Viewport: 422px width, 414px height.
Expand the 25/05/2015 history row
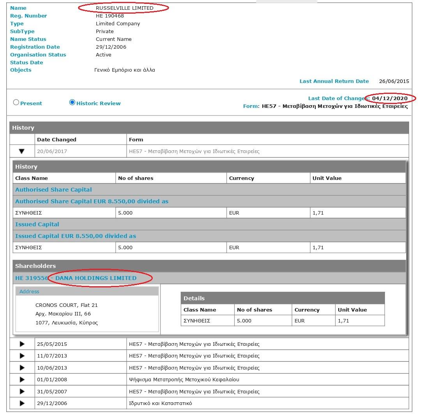click(22, 344)
